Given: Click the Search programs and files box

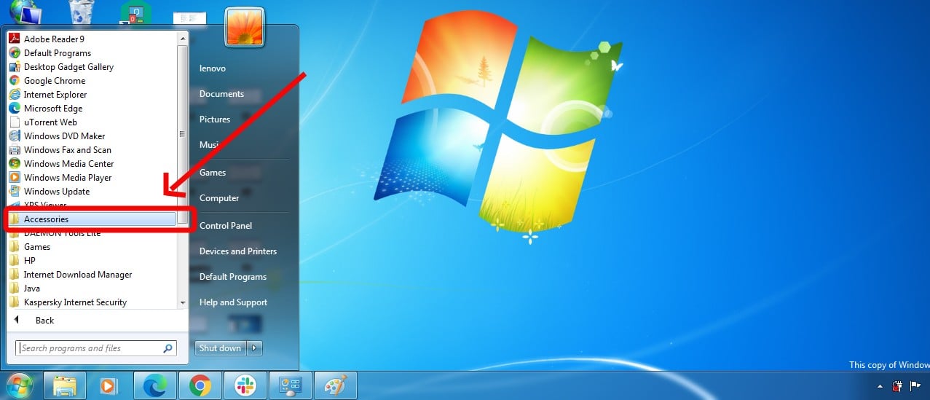Looking at the screenshot, I should (96, 348).
